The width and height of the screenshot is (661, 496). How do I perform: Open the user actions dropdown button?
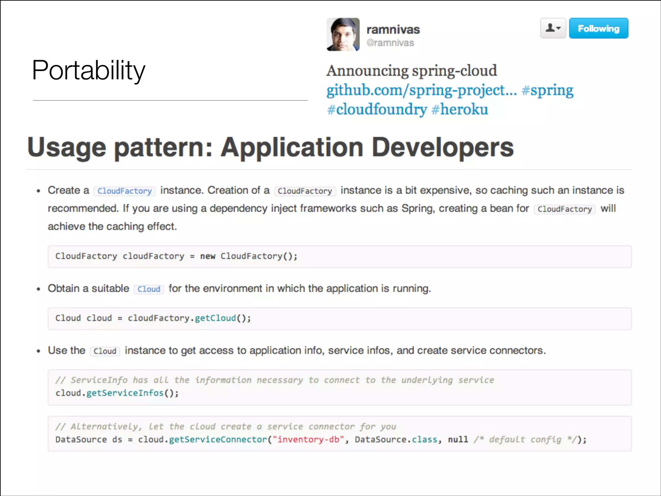click(553, 28)
